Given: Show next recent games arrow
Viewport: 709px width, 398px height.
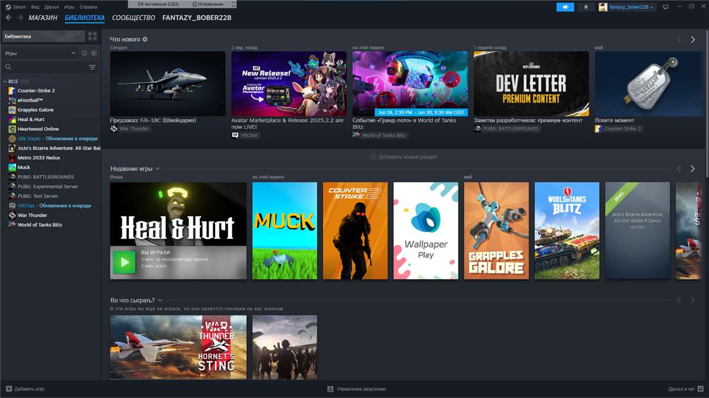Looking at the screenshot, I should coord(693,169).
